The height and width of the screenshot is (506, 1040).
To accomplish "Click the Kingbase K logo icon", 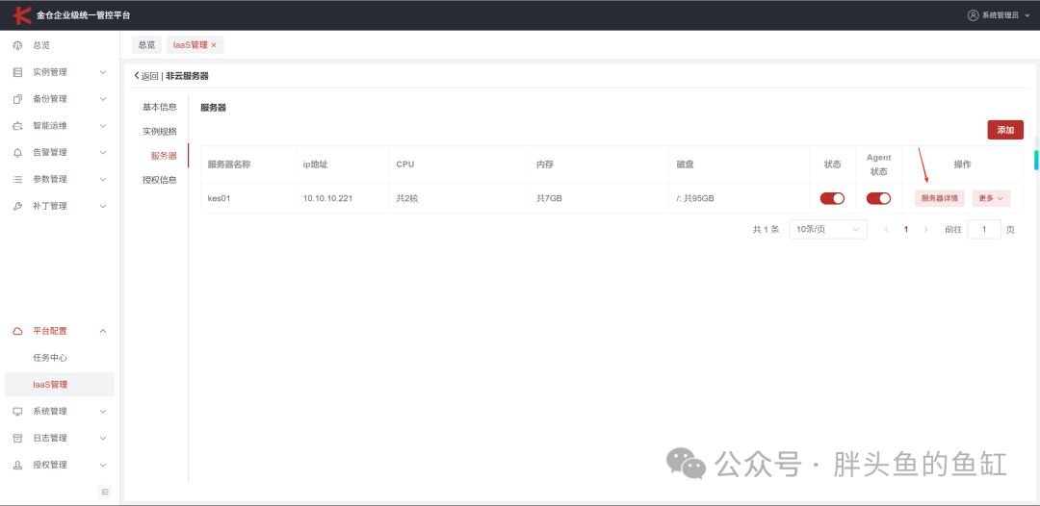I will [22, 14].
